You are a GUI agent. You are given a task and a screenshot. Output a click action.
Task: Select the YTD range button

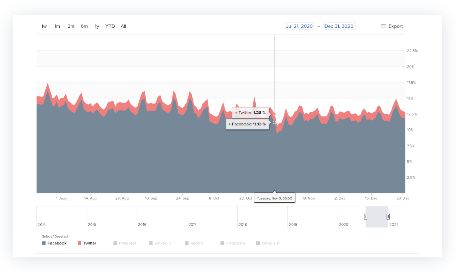point(110,26)
